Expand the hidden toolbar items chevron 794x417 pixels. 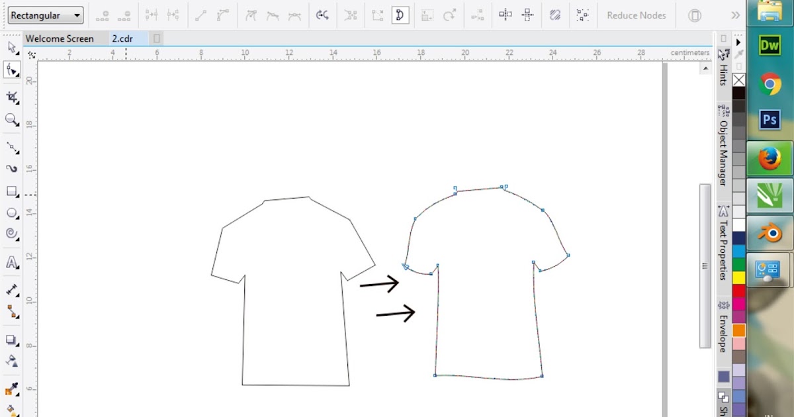pos(736,15)
